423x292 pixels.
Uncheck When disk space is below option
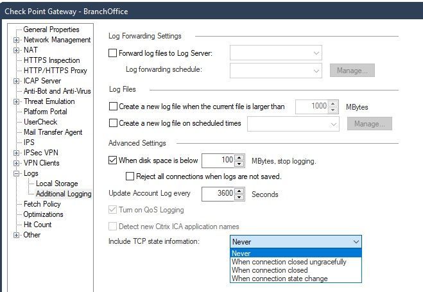[114, 160]
